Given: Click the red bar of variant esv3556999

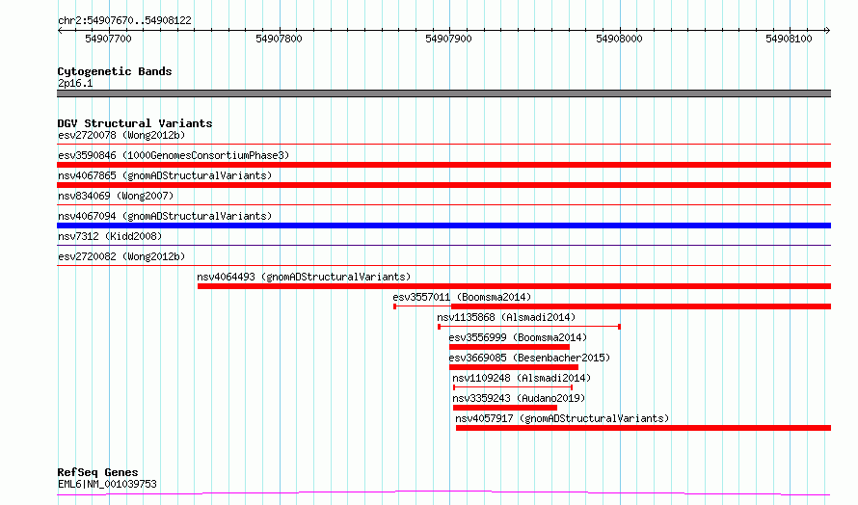Looking at the screenshot, I should coord(509,347).
